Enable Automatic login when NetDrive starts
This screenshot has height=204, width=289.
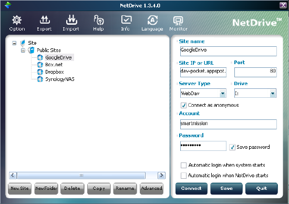point(183,176)
